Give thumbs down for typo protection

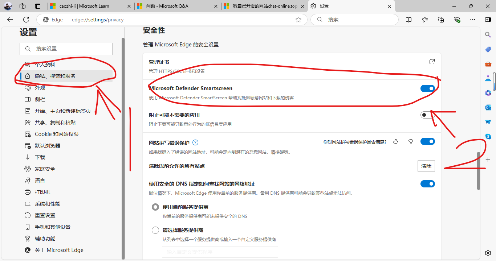pyautogui.click(x=411, y=141)
